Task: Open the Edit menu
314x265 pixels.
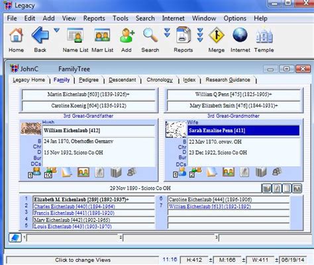Action: tap(30, 19)
